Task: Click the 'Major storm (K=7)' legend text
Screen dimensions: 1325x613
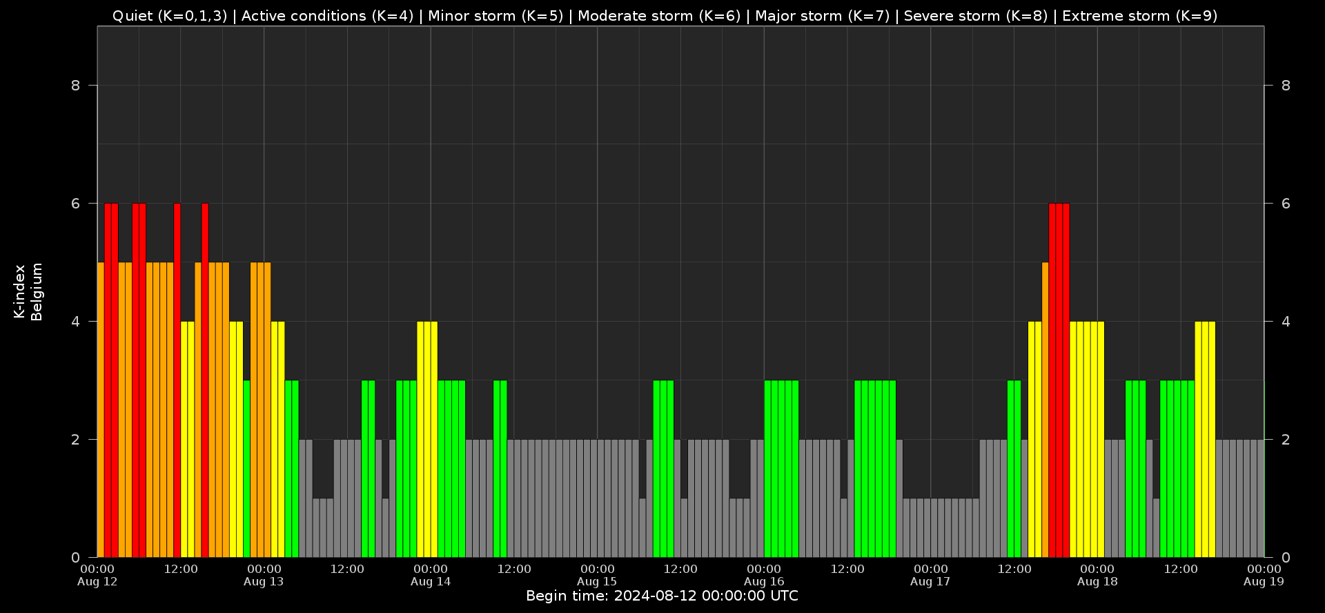Action: (823, 16)
